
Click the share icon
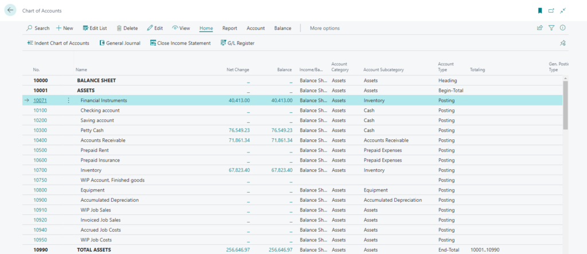click(539, 28)
